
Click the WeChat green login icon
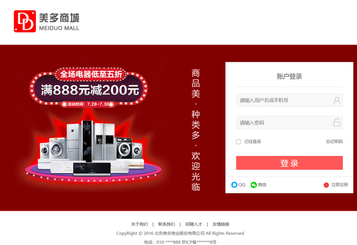tap(253, 185)
